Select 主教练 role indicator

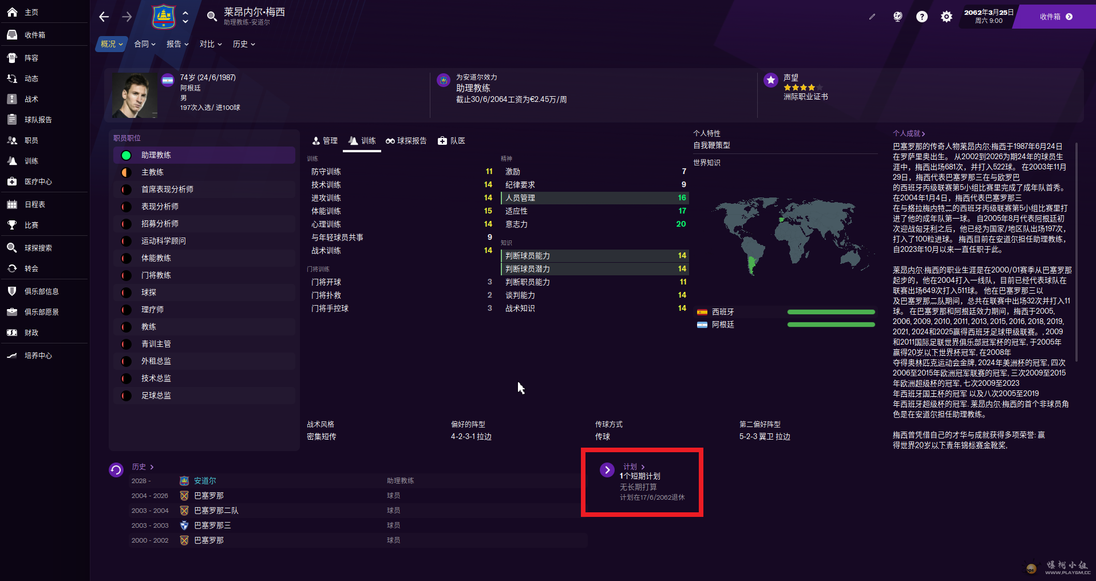click(x=126, y=172)
